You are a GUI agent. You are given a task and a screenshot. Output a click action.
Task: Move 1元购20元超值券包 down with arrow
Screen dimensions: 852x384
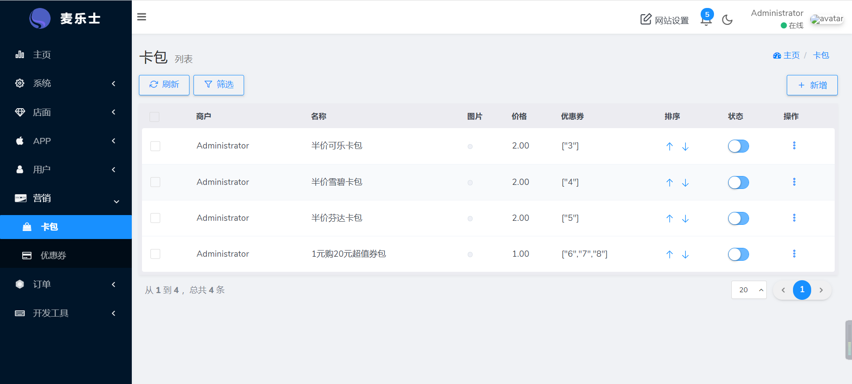point(685,255)
